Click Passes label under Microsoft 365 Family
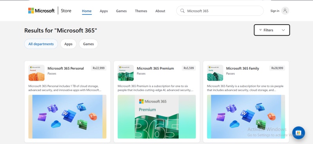This screenshot has height=144, width=313. [x=230, y=74]
